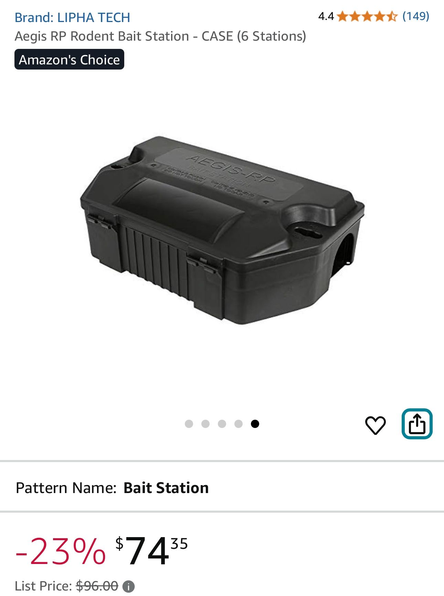Image resolution: width=444 pixels, height=596 pixels.
Task: Expand the Pattern Name: Bait Station row
Action: (x=222, y=488)
